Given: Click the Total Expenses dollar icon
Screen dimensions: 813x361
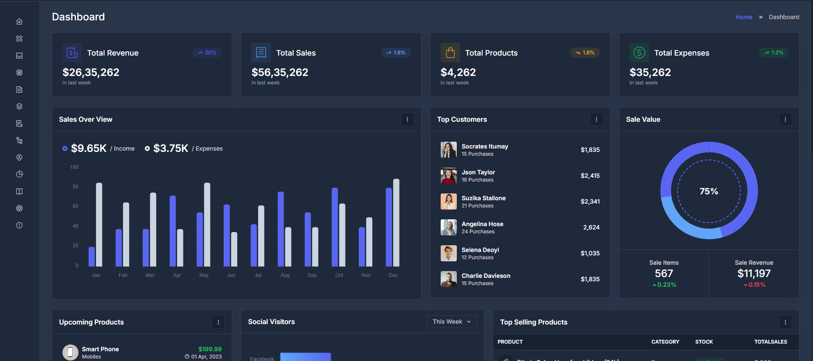Looking at the screenshot, I should [639, 53].
